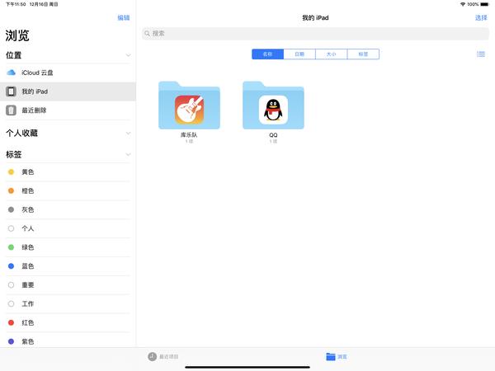The image size is (495, 371).
Task: Open iCloud 云盘 location
Action: [68, 73]
